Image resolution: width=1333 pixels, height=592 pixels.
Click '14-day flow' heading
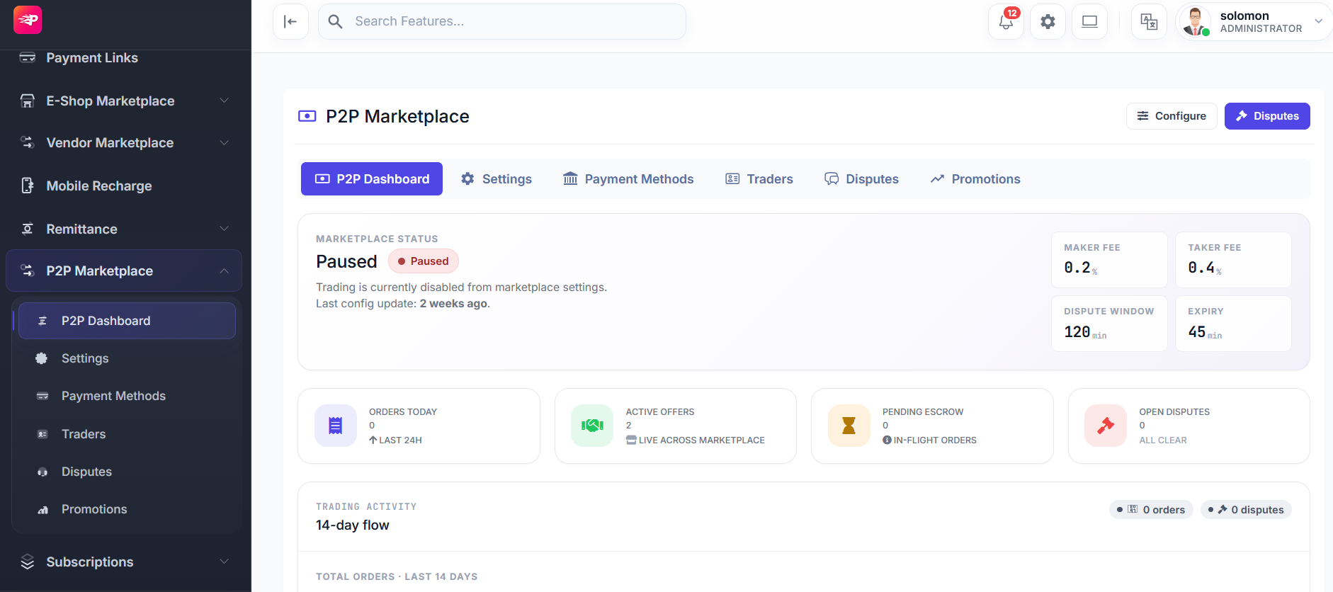coord(353,525)
